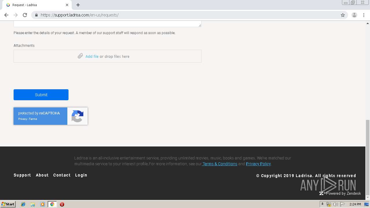Click the paperclip attachment icon

(x=80, y=56)
